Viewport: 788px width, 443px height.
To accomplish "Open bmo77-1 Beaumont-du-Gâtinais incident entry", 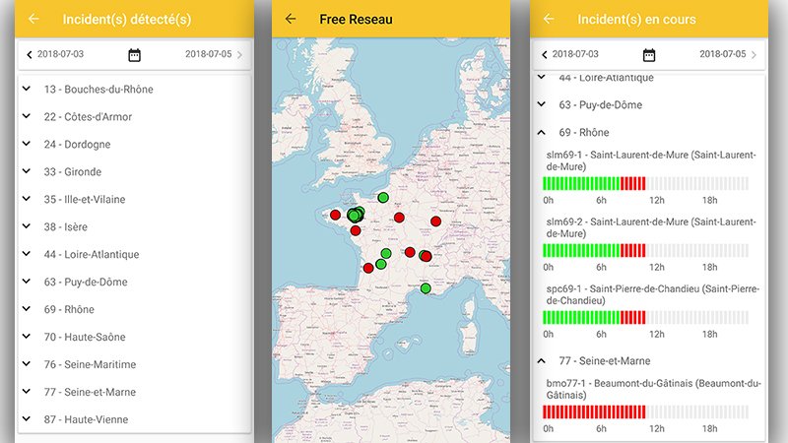I will [653, 389].
